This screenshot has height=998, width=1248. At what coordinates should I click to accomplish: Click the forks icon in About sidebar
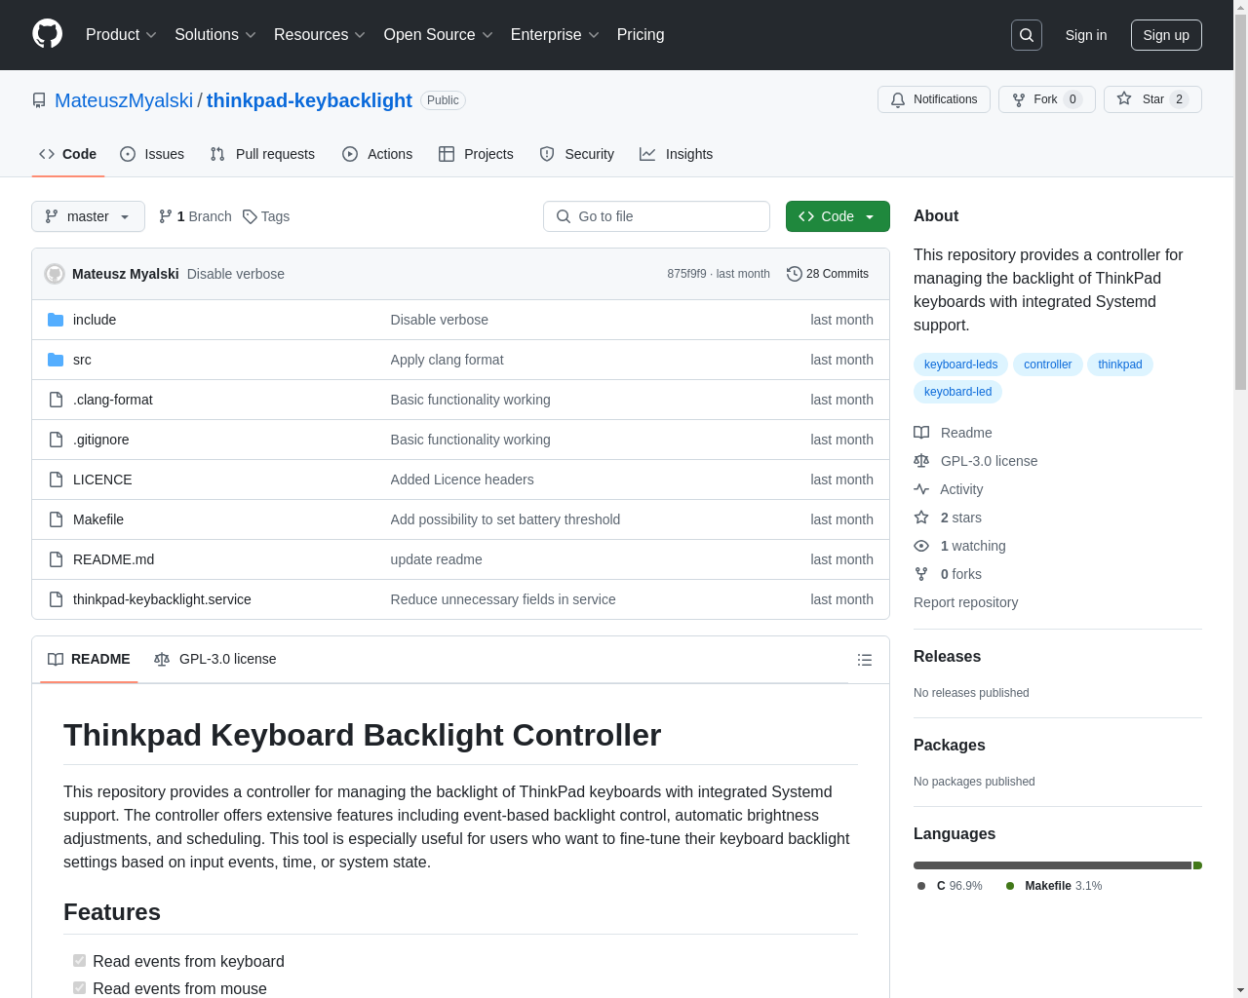[921, 574]
